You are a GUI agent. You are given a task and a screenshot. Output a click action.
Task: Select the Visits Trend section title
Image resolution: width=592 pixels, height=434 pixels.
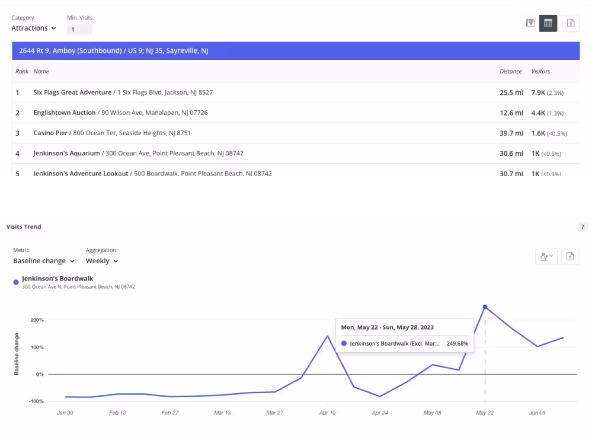pyautogui.click(x=24, y=226)
